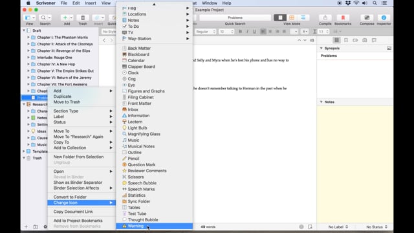Click the Trash toolbar icon

tap(83, 17)
